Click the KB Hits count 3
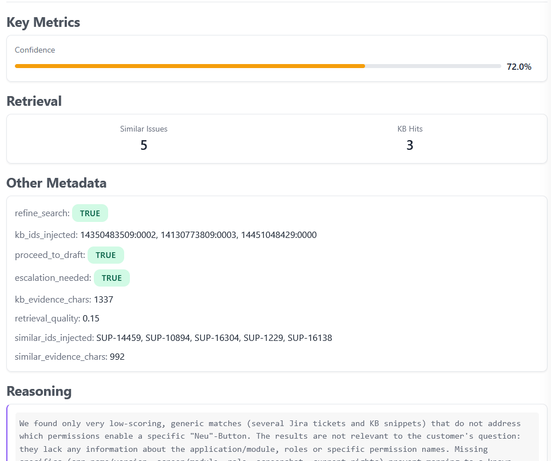This screenshot has width=551, height=461. 410,145
